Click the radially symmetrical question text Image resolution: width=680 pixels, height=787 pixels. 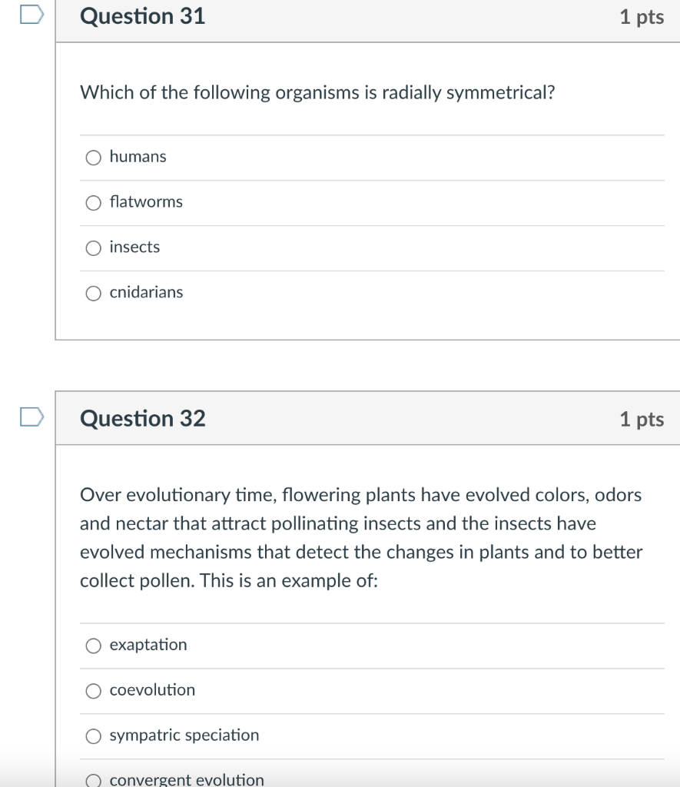318,93
